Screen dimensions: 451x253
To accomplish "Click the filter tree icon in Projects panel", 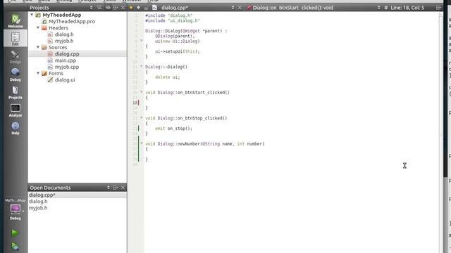I will click(99, 8).
